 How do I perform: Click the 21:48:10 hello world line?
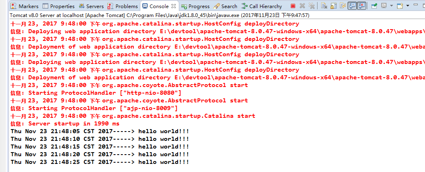(100, 139)
